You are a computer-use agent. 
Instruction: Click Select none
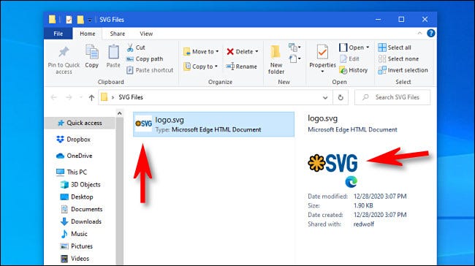(398, 58)
